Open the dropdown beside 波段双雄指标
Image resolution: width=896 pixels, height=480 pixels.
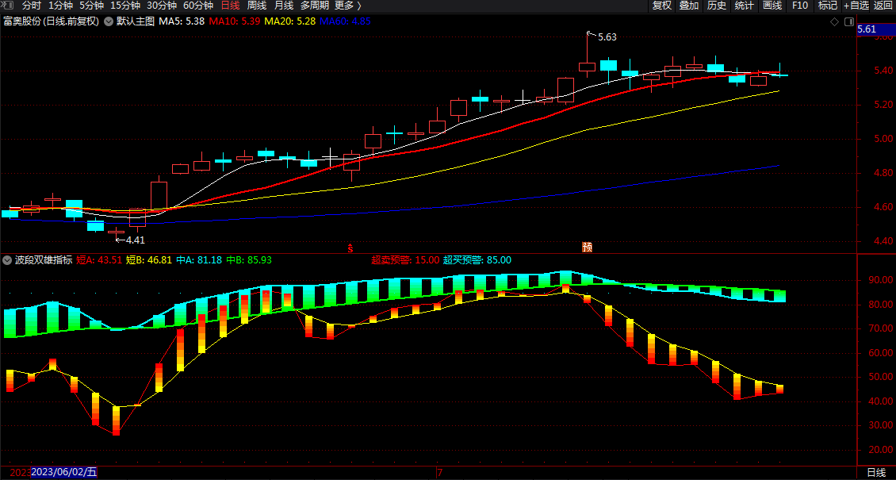[7, 260]
